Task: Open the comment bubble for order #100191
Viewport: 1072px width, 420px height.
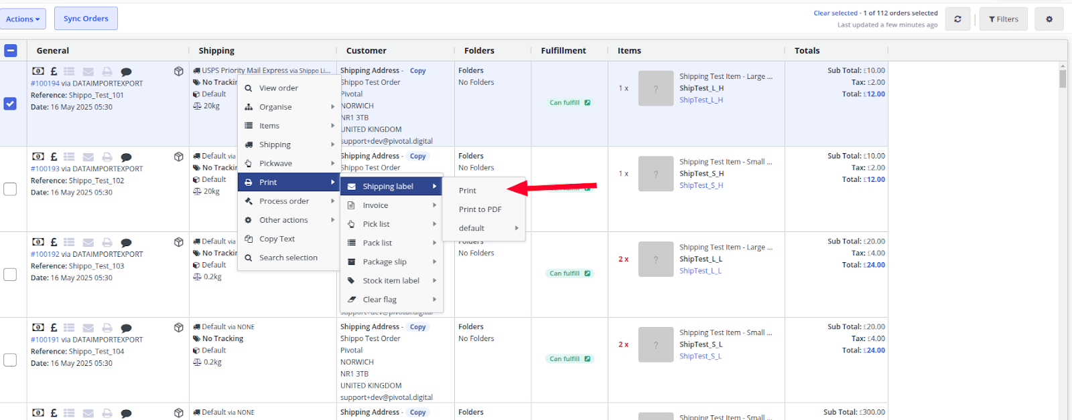Action: tap(126, 328)
